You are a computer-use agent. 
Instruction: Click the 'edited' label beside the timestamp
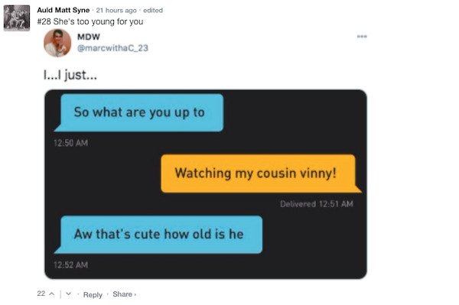(x=153, y=11)
